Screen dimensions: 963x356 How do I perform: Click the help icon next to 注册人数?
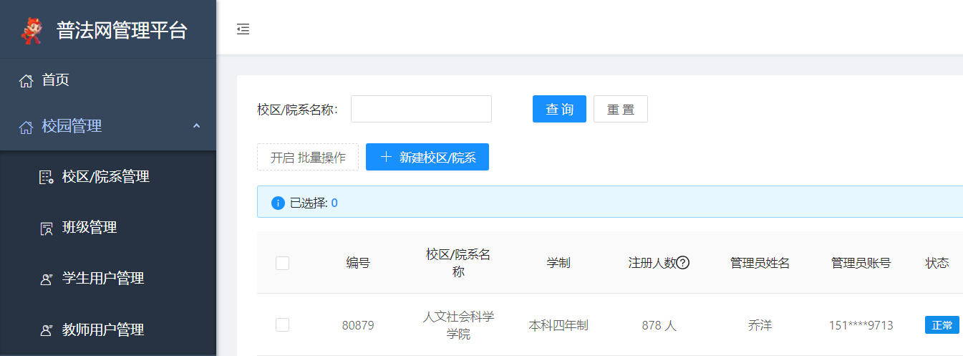683,263
